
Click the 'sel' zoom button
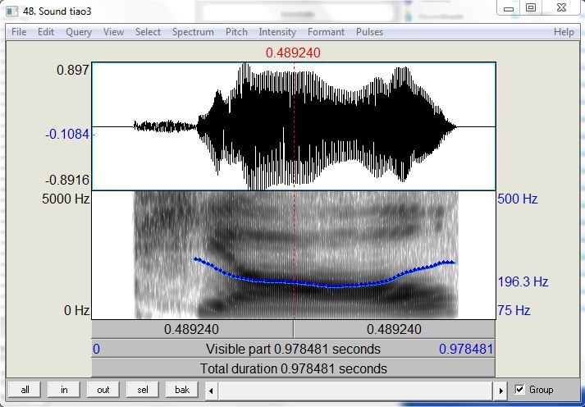143,390
